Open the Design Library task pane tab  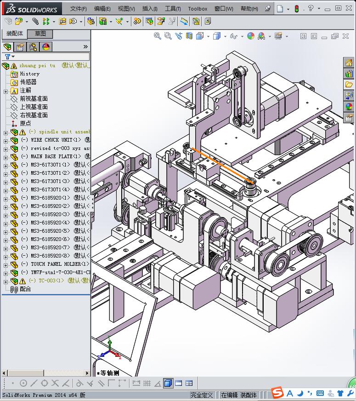coord(349,74)
